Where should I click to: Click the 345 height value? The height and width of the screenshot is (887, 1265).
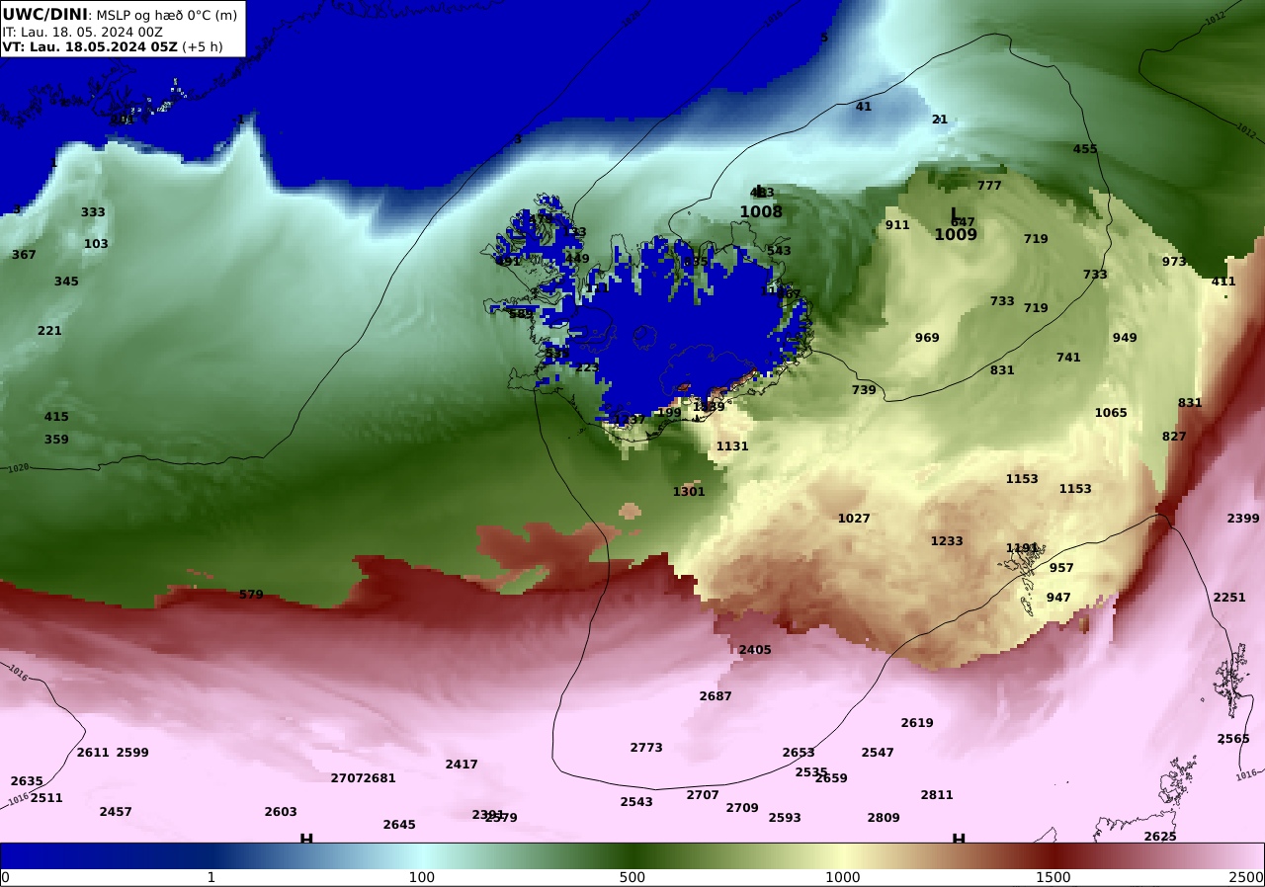[66, 282]
